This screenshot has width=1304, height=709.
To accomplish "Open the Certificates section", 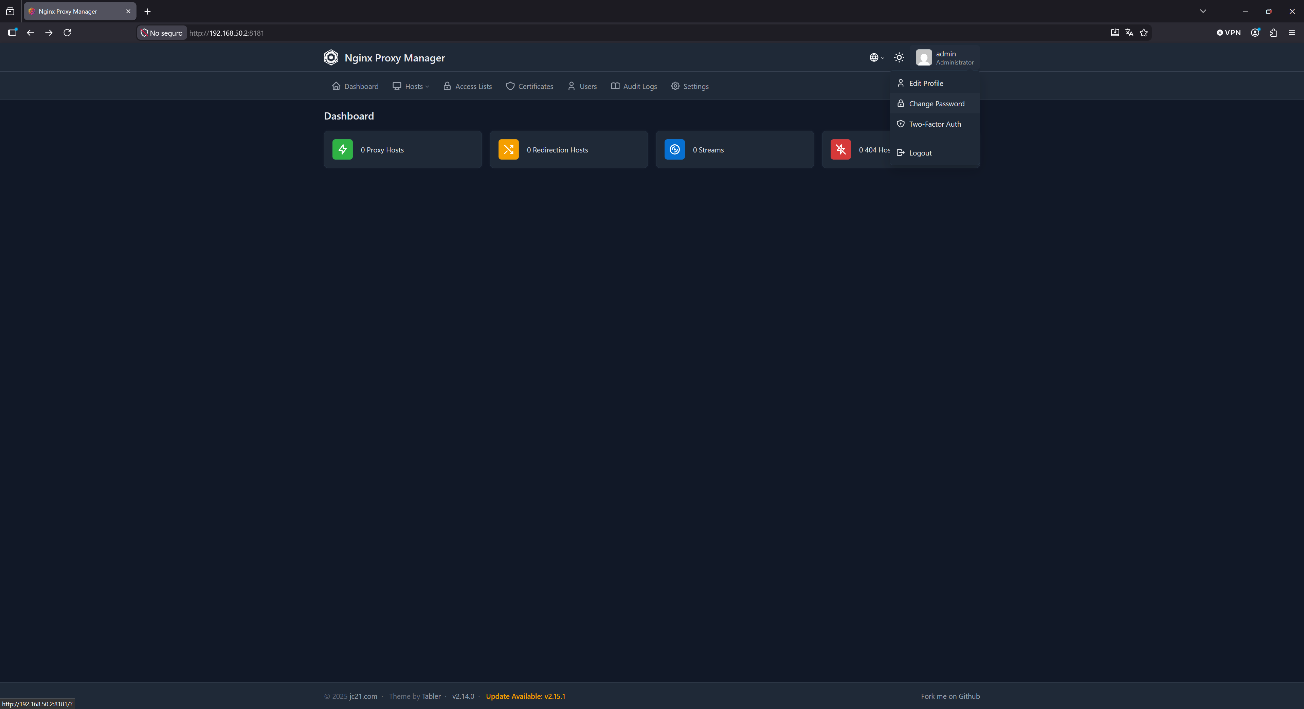I will [x=529, y=87].
